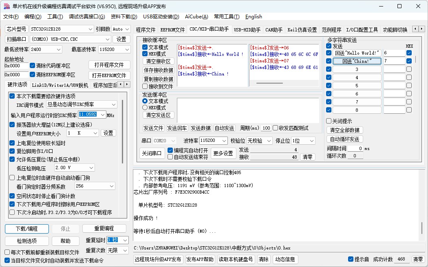
Task: Toggle 清除EEPROM缓冲区 checkbox
Action: click(x=33, y=74)
